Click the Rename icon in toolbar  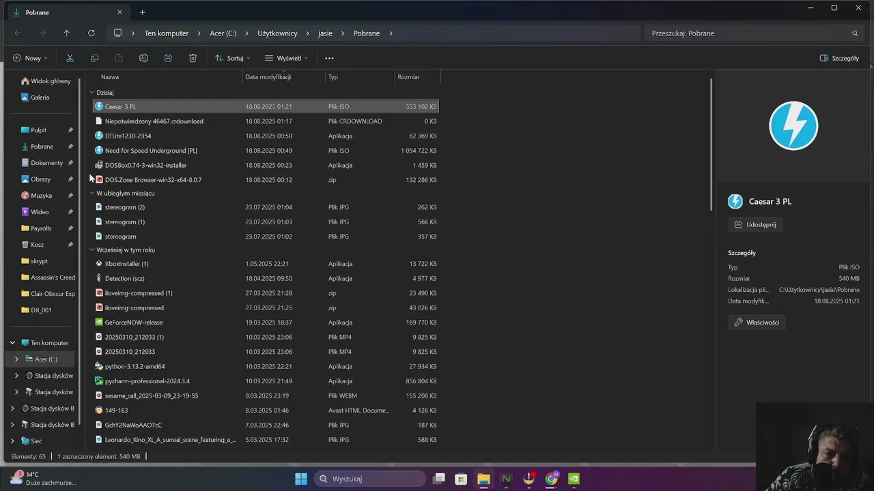pos(143,58)
